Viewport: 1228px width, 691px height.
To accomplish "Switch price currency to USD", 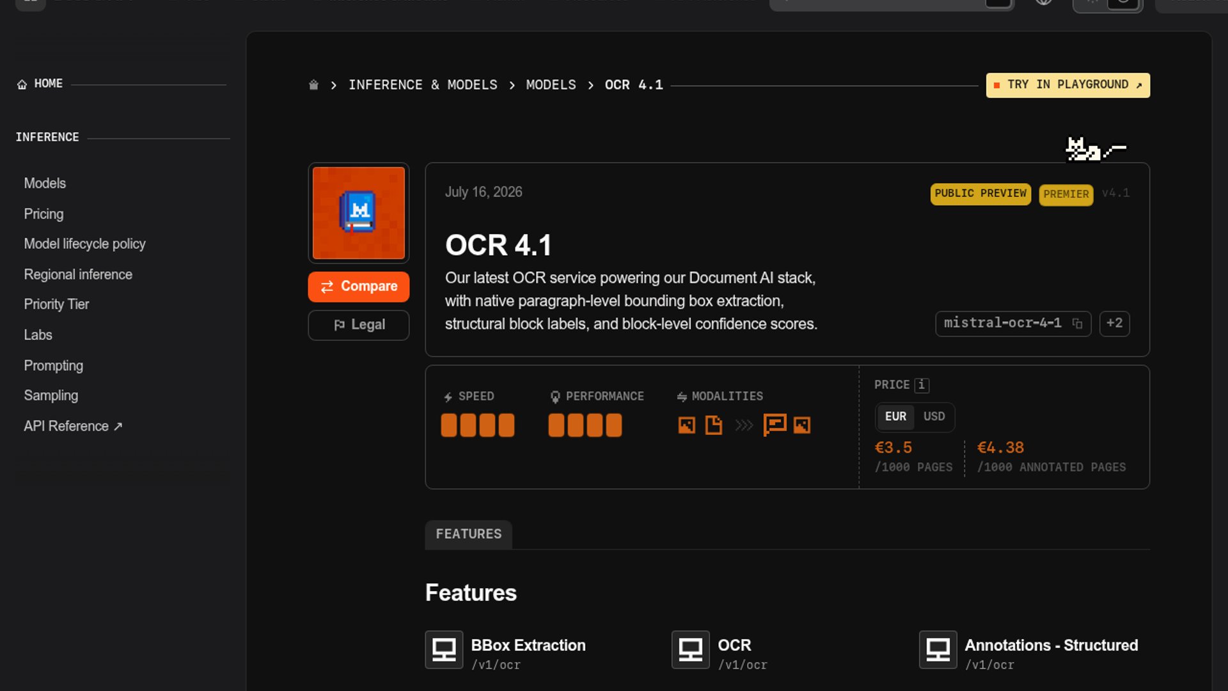I will pos(934,417).
